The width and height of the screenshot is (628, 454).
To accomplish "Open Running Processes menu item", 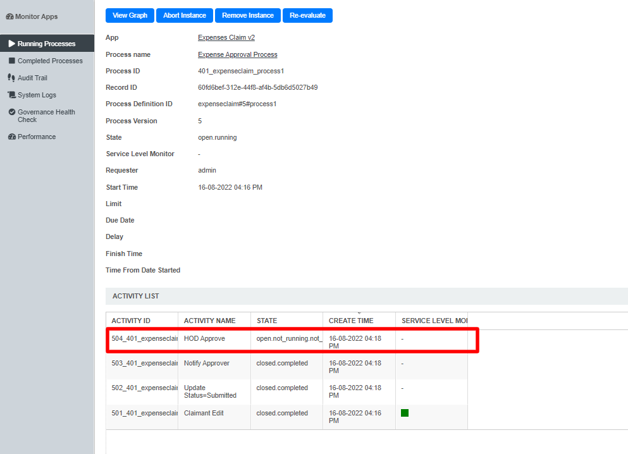I will [x=47, y=43].
